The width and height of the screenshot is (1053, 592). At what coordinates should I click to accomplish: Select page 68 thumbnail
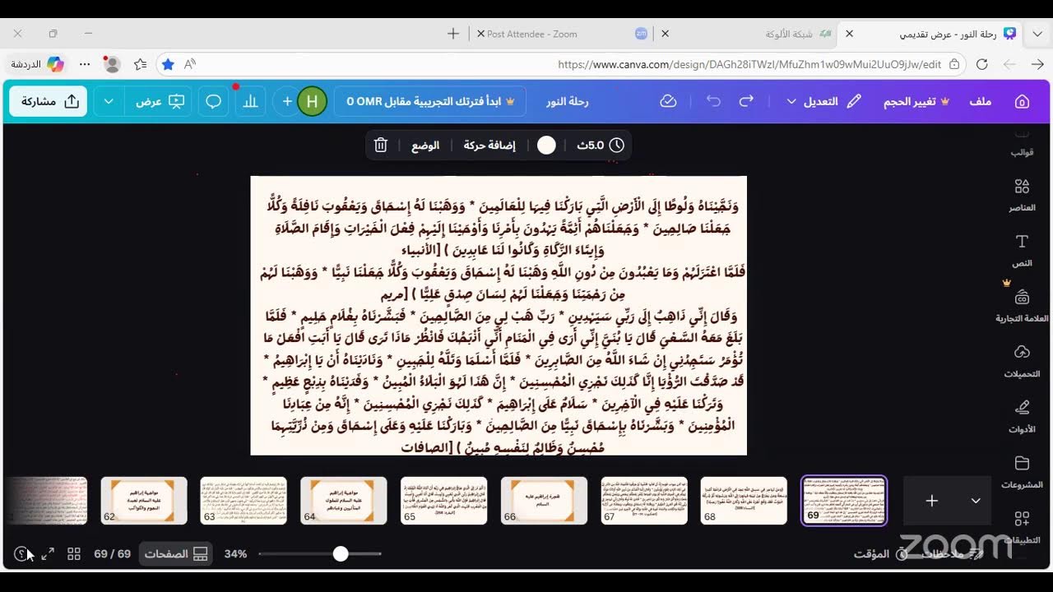tap(744, 500)
